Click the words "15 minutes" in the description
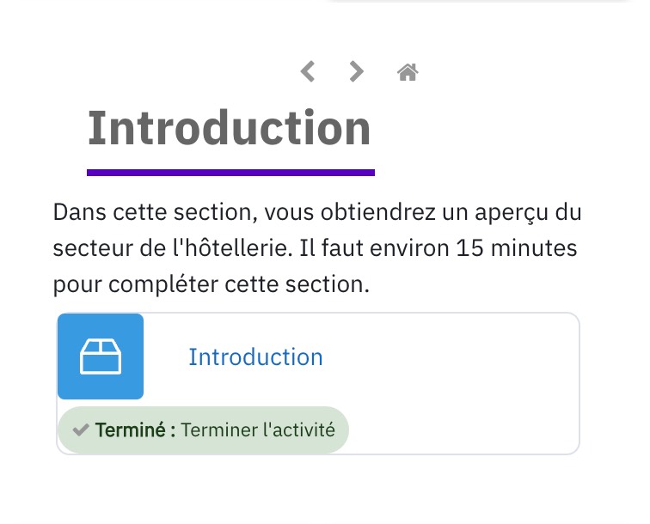Viewport: 650px width, 524px height. coord(517,248)
